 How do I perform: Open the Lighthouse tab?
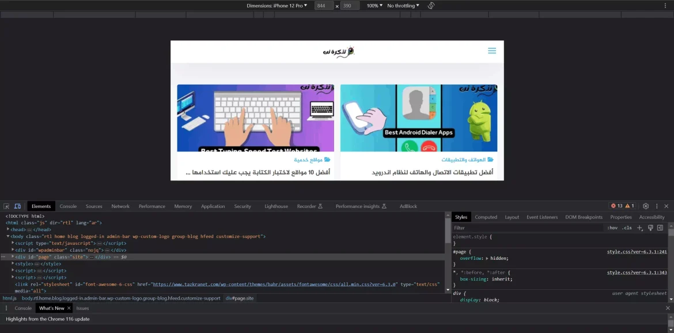(277, 206)
